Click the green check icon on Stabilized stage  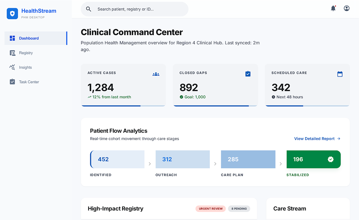click(331, 159)
